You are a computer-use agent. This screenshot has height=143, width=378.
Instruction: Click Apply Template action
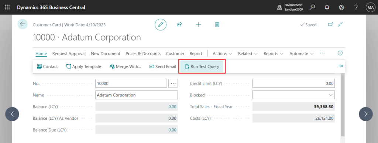click(x=84, y=67)
